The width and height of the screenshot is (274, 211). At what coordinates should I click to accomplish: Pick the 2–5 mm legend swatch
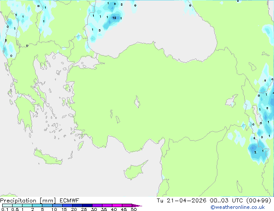pyautogui.click(x=37, y=205)
